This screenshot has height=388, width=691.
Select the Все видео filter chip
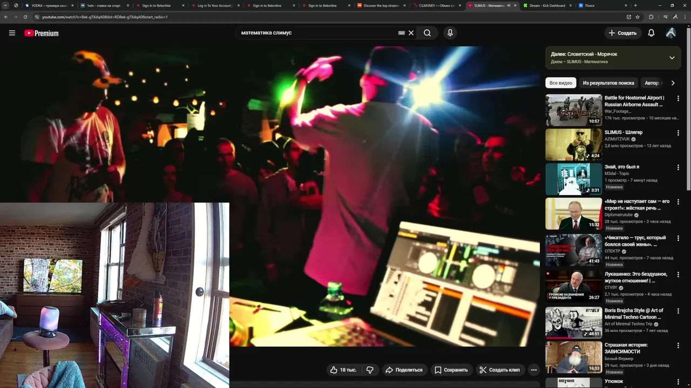[560, 83]
